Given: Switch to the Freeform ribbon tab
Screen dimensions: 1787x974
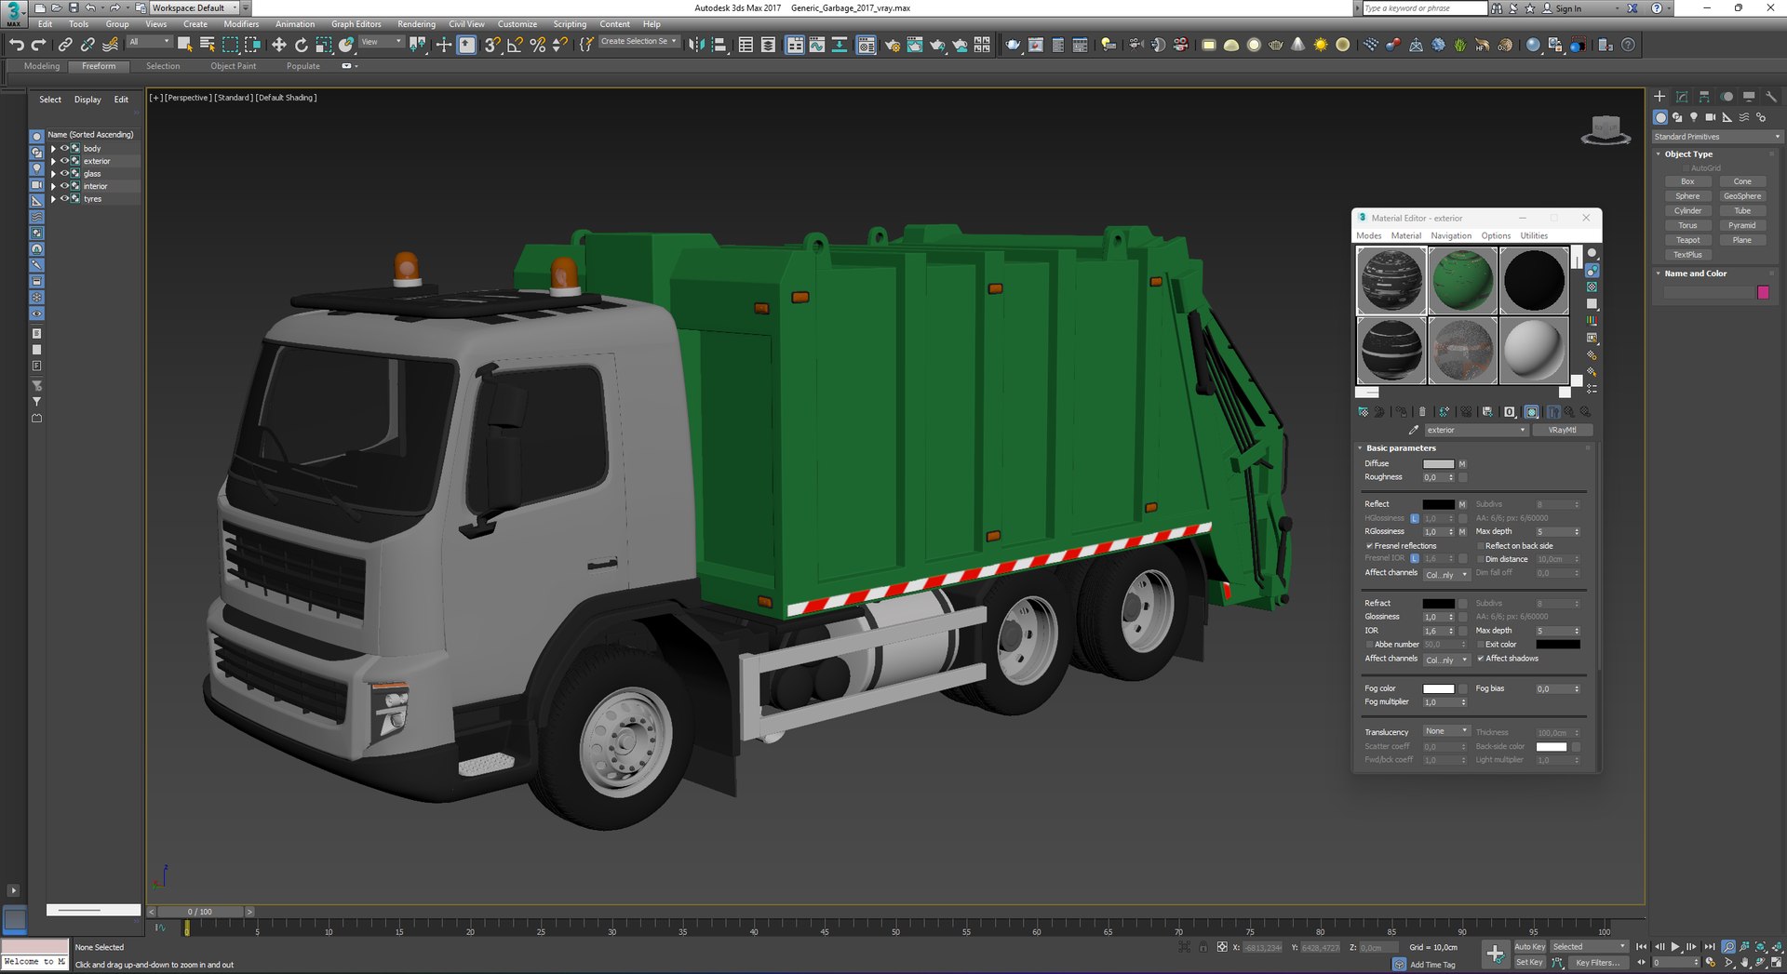Looking at the screenshot, I should 99,66.
